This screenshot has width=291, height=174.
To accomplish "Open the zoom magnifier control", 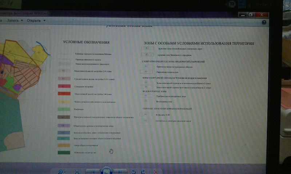I will pyautogui.click(x=60, y=172).
